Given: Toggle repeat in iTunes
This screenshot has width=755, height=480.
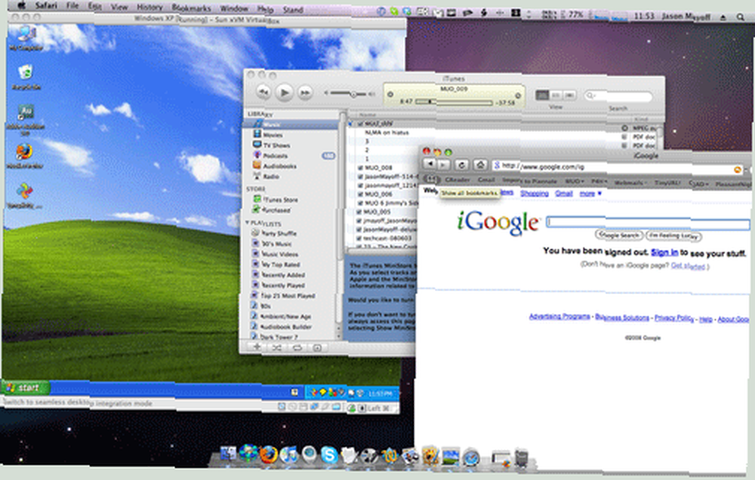Looking at the screenshot, I should [x=297, y=347].
